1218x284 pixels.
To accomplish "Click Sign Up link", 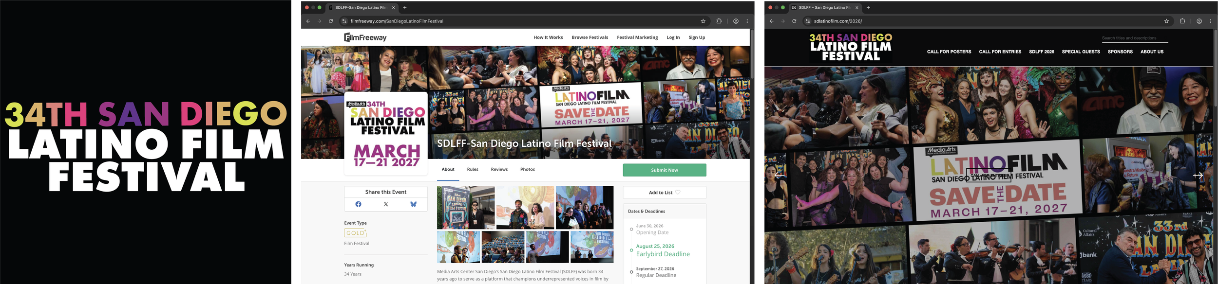I will [x=697, y=37].
